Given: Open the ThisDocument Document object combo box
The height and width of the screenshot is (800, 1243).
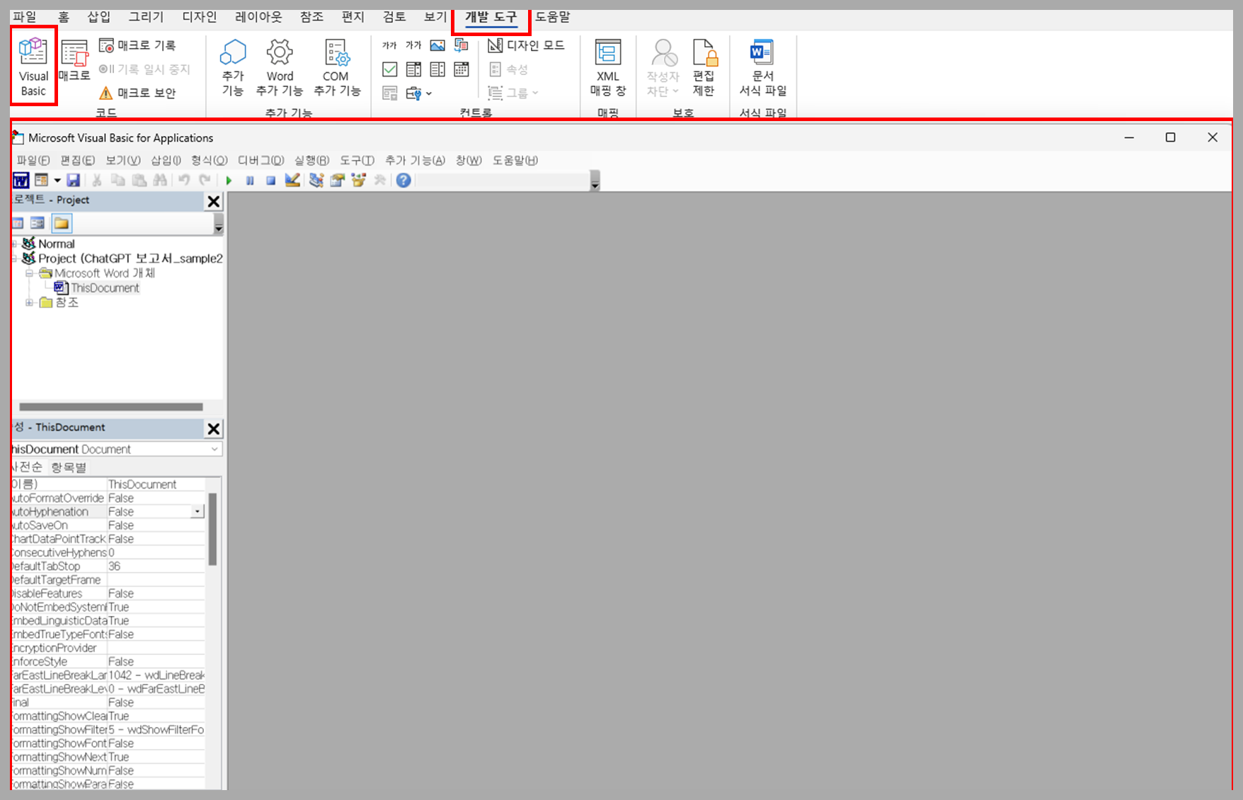Looking at the screenshot, I should pyautogui.click(x=116, y=450).
